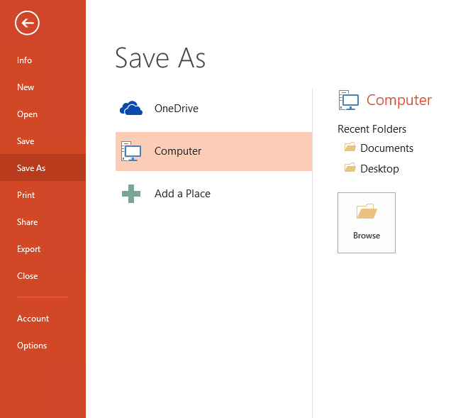This screenshot has height=418, width=463.
Task: Click the OneDrive cloud icon
Action: [x=131, y=109]
